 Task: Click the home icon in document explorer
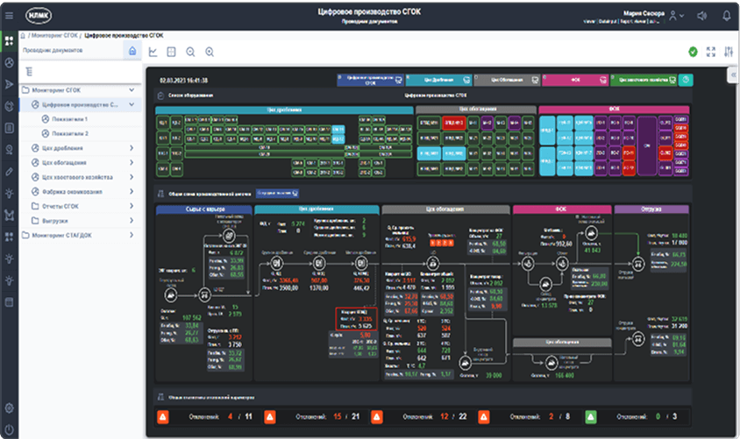point(132,52)
